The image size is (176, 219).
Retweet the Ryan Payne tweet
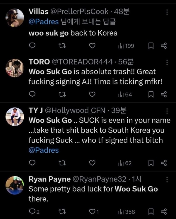coord(62,212)
